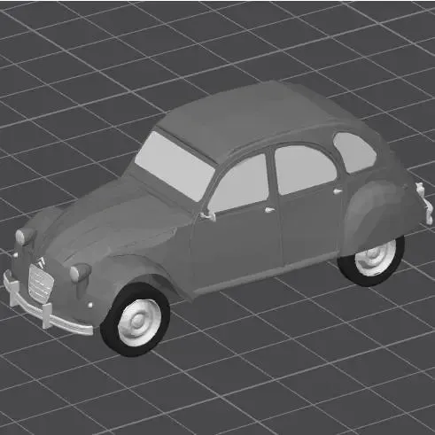Select the rear door side window

305,169
